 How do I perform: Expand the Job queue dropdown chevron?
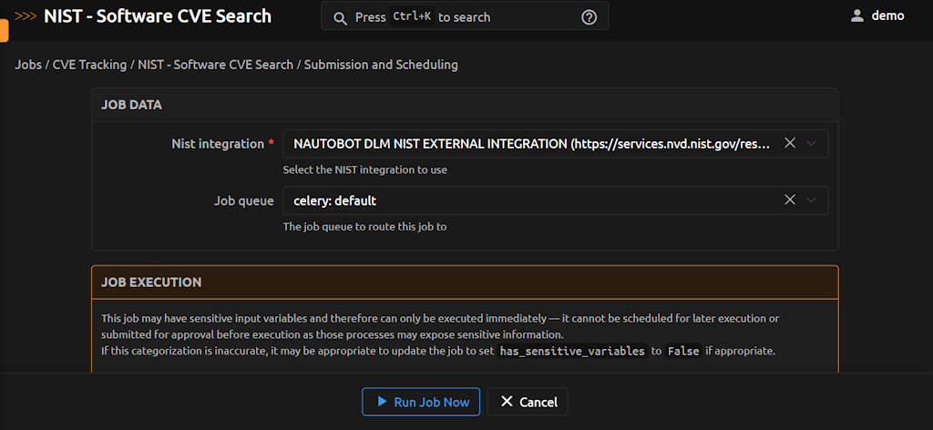[812, 200]
